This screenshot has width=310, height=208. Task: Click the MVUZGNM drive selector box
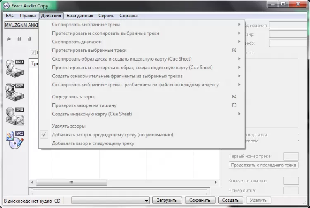pyautogui.click(x=21, y=25)
